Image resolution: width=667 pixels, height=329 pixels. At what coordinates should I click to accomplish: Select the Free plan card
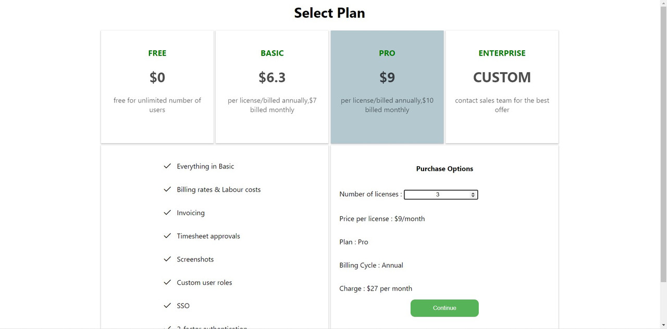[157, 87]
